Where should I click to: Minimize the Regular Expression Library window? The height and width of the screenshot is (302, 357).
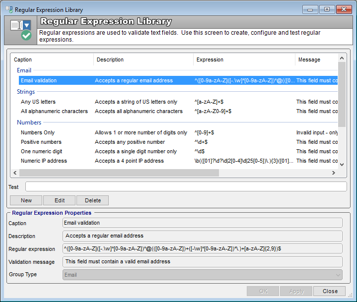click(310, 9)
